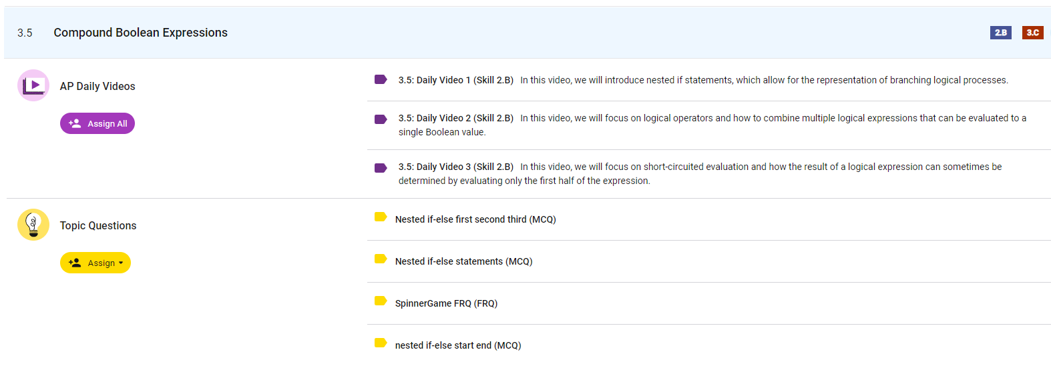1051x366 pixels.
Task: Click purple tag beside Daily Video 1
Action: (381, 80)
